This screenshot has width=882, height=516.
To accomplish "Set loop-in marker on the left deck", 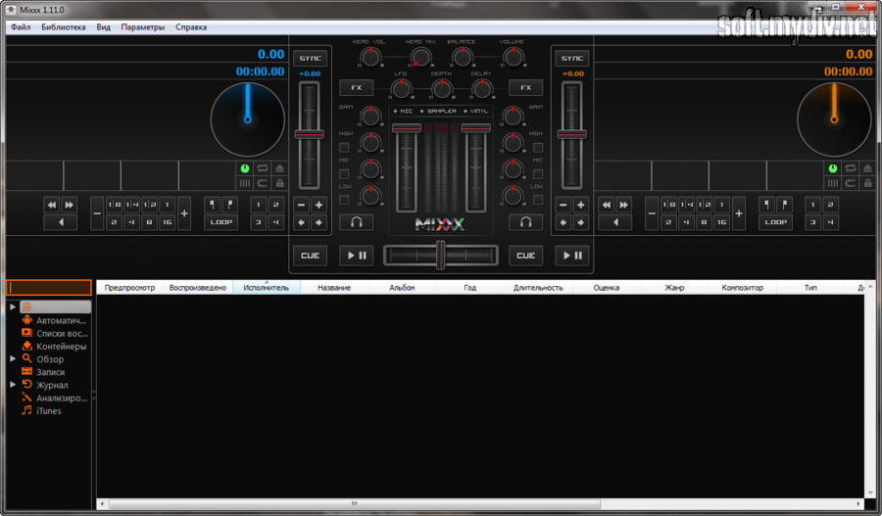I will [212, 205].
